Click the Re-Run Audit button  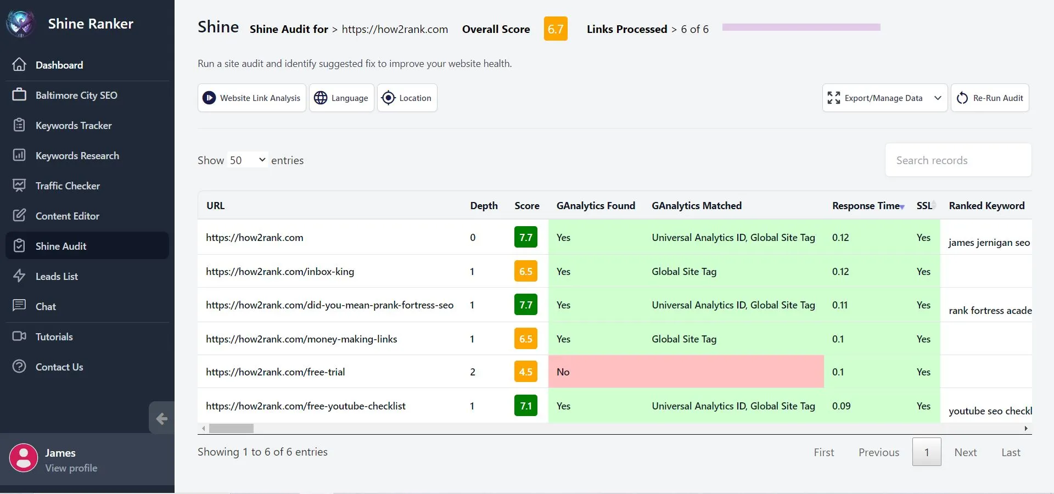(990, 98)
